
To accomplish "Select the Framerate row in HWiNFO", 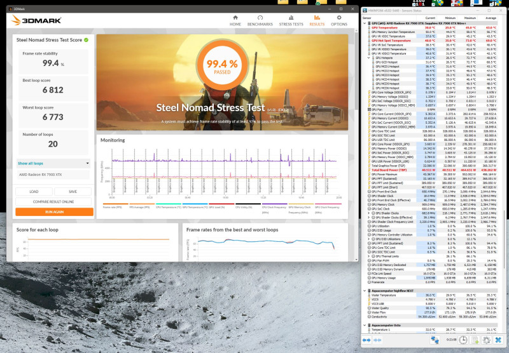I will coord(433,283).
